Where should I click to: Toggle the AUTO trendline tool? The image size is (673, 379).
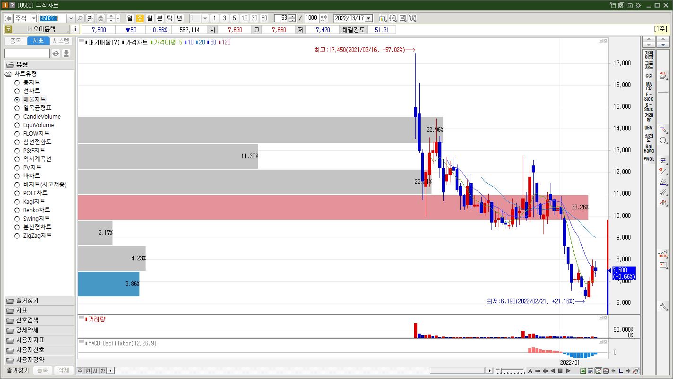[664, 254]
